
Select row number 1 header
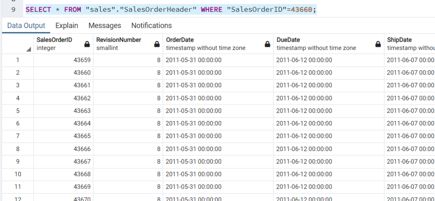point(18,60)
